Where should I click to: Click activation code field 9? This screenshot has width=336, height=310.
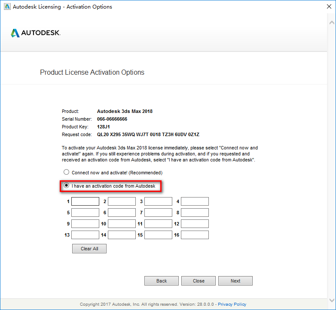coord(85,224)
